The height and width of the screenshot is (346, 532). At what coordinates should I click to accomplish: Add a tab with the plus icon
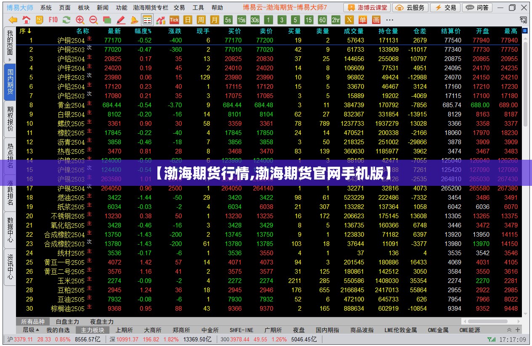[x=517, y=330]
